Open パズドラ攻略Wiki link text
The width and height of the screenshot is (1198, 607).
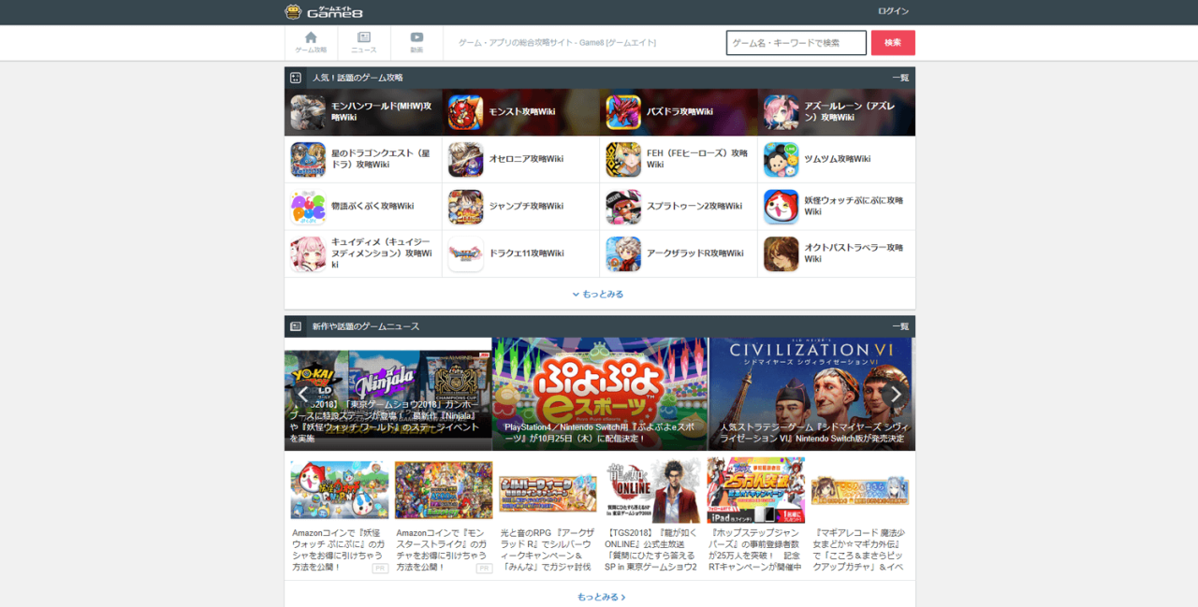[680, 112]
